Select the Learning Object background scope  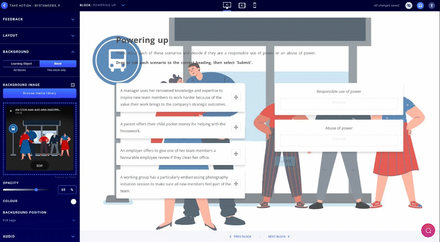22,64
